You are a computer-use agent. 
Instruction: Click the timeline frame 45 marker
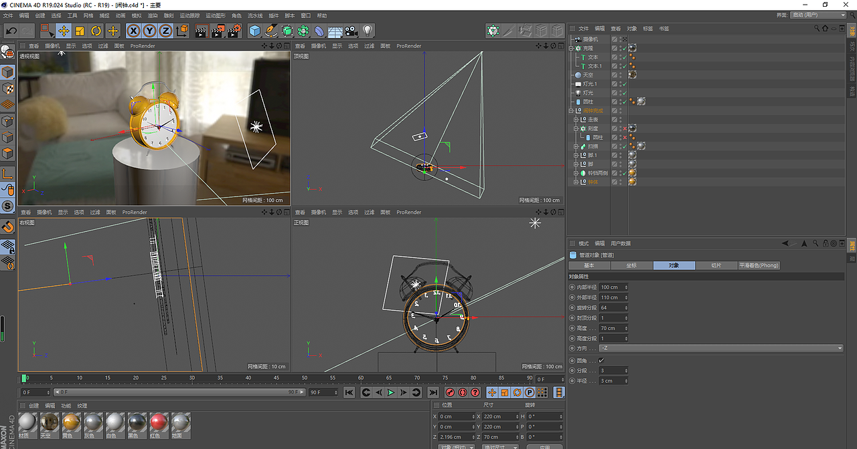[276, 378]
